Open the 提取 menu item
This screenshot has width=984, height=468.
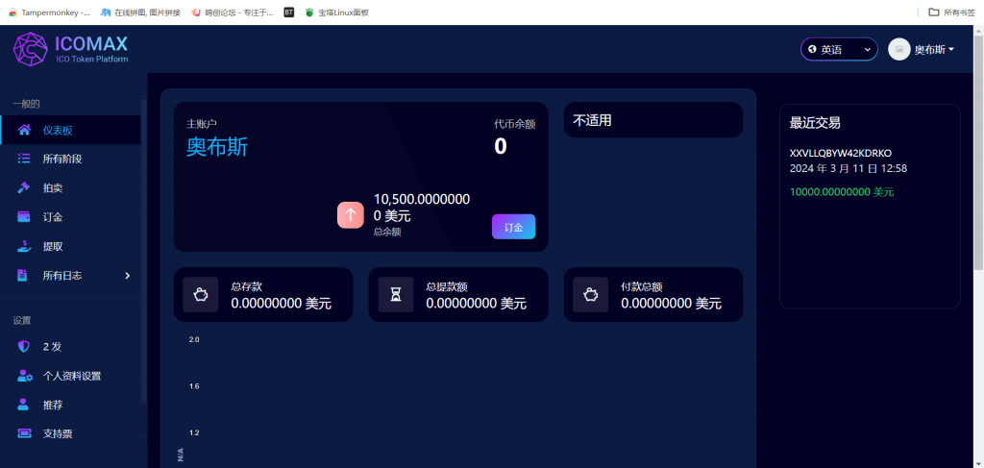(x=70, y=246)
